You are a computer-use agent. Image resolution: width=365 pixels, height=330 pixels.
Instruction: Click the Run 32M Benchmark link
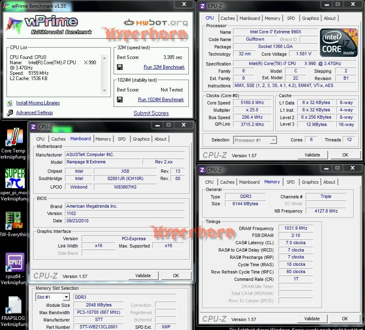(164, 67)
